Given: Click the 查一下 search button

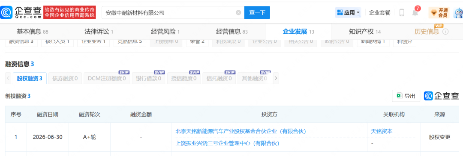Looking at the screenshot, I should pyautogui.click(x=257, y=13).
